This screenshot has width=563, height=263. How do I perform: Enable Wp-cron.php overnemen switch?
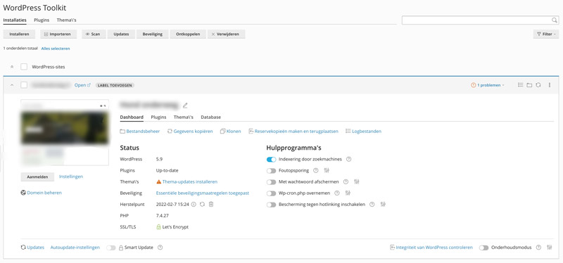pos(272,193)
